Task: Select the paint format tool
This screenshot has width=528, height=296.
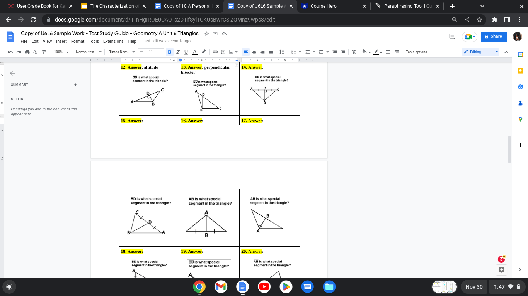Action: tap(44, 52)
